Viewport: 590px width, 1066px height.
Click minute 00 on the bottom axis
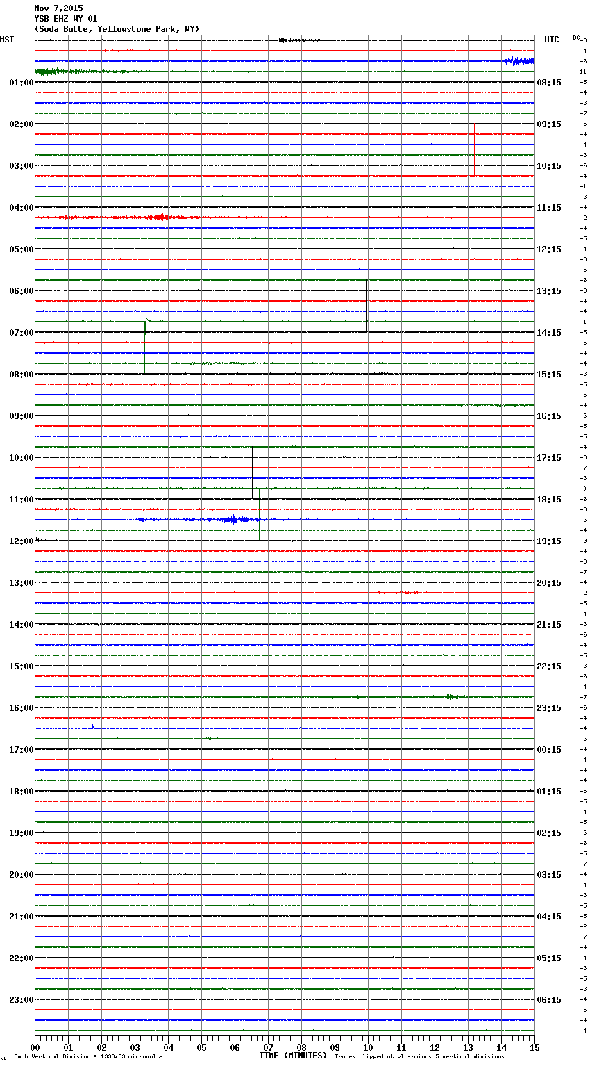click(35, 1047)
